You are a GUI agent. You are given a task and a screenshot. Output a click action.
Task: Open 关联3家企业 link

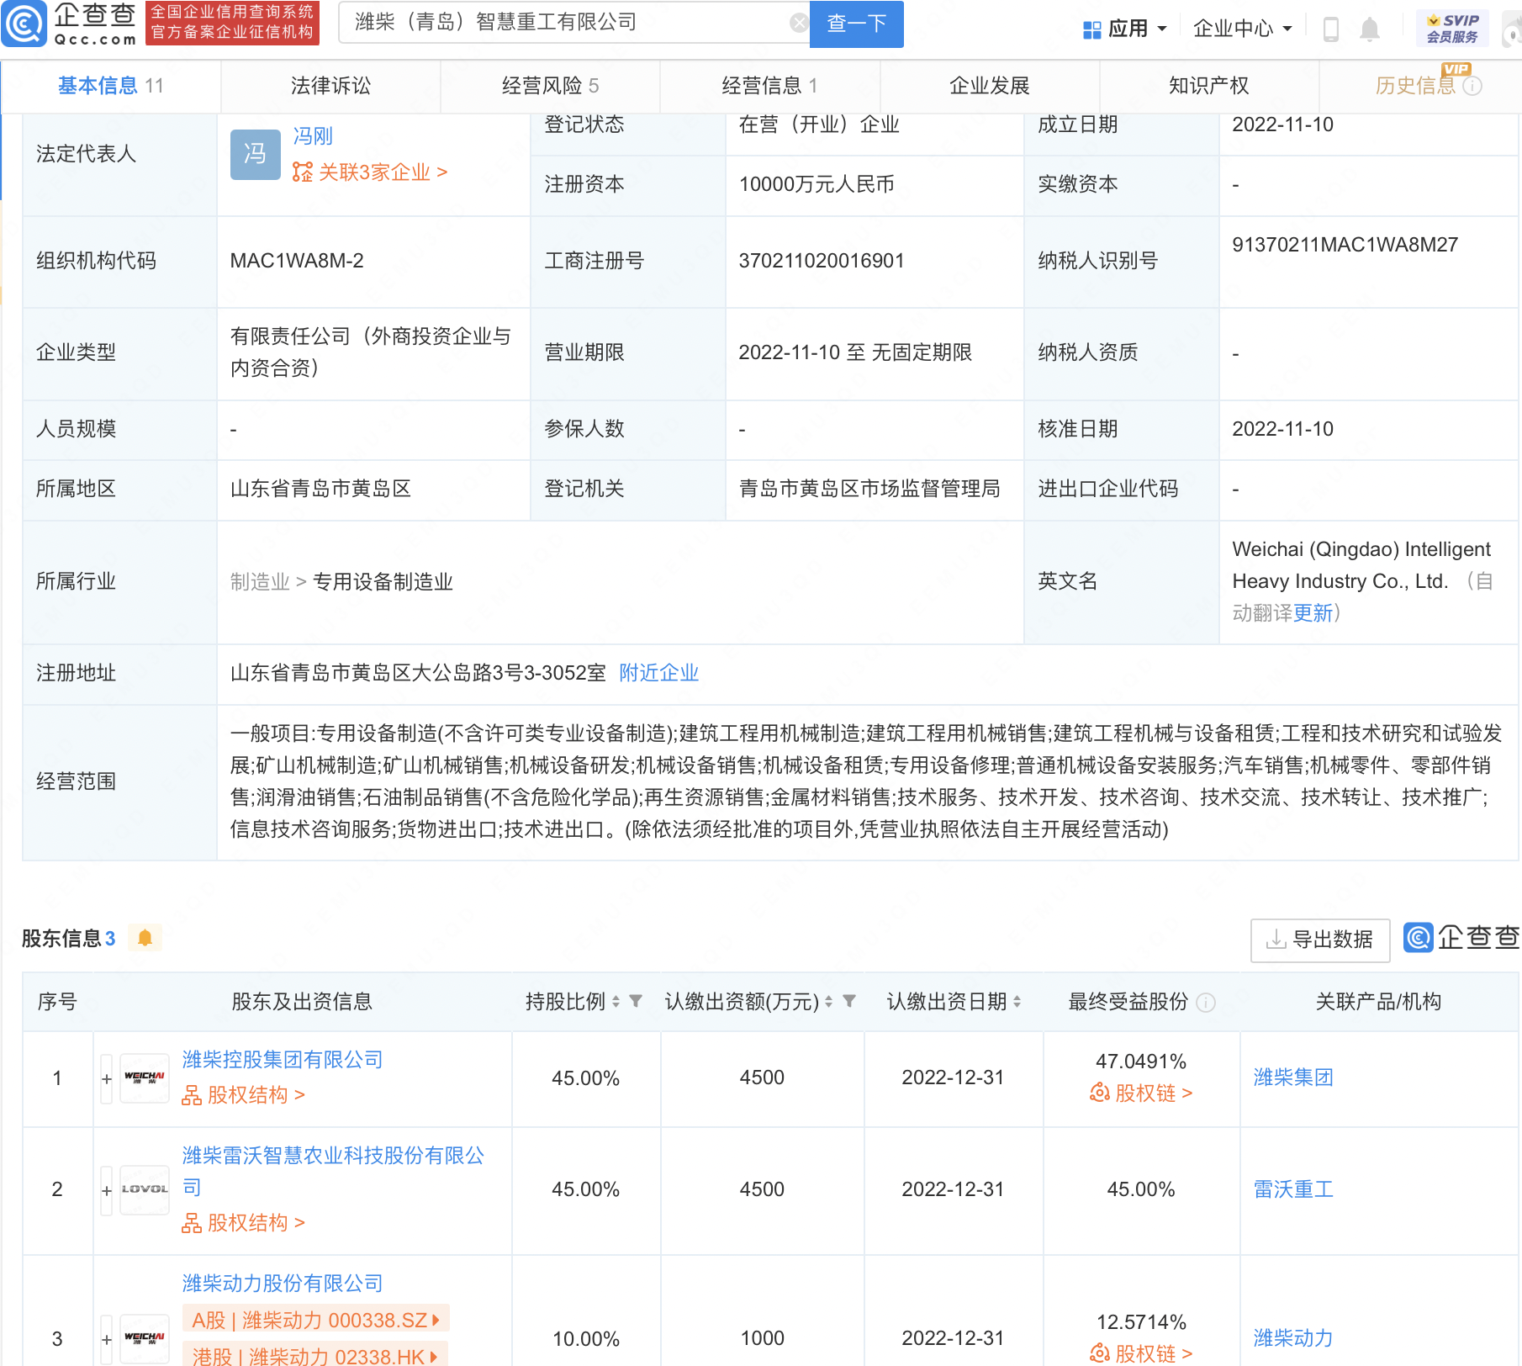pyautogui.click(x=370, y=172)
